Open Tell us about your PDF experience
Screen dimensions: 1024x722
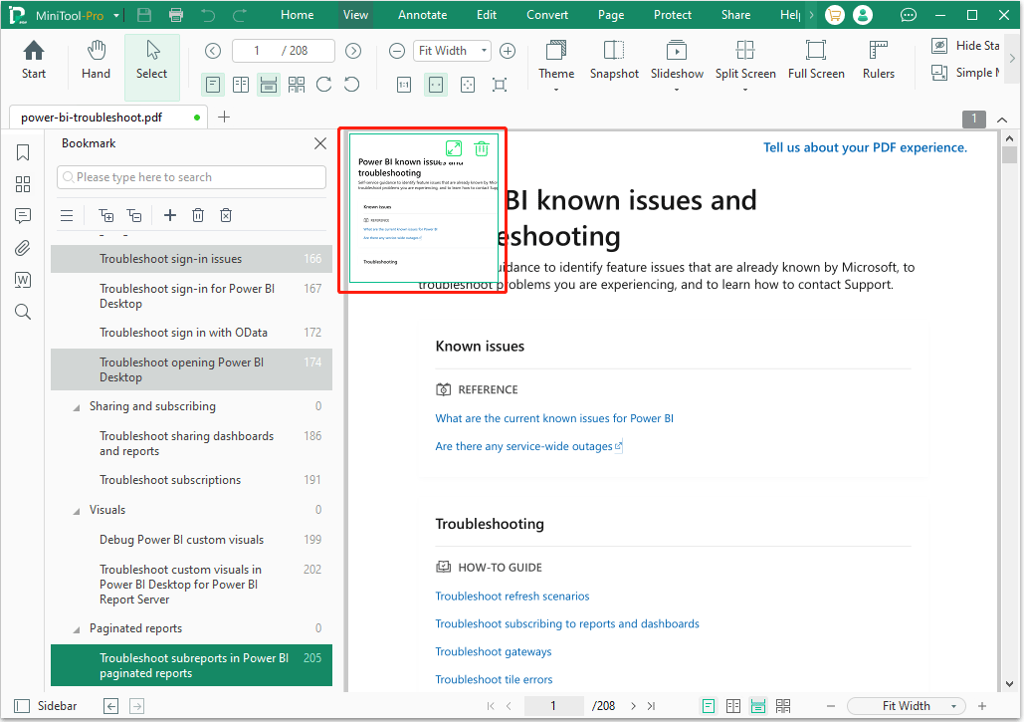865,147
